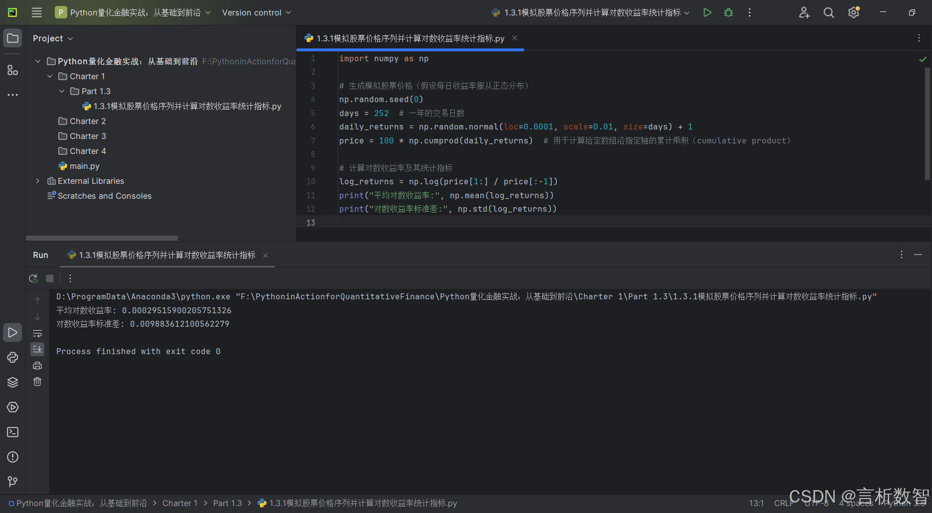Viewport: 932px width, 513px height.
Task: Run the current script with the green play icon
Action: coord(707,12)
